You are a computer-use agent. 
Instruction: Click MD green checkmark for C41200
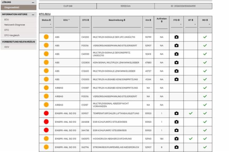point(205,37)
